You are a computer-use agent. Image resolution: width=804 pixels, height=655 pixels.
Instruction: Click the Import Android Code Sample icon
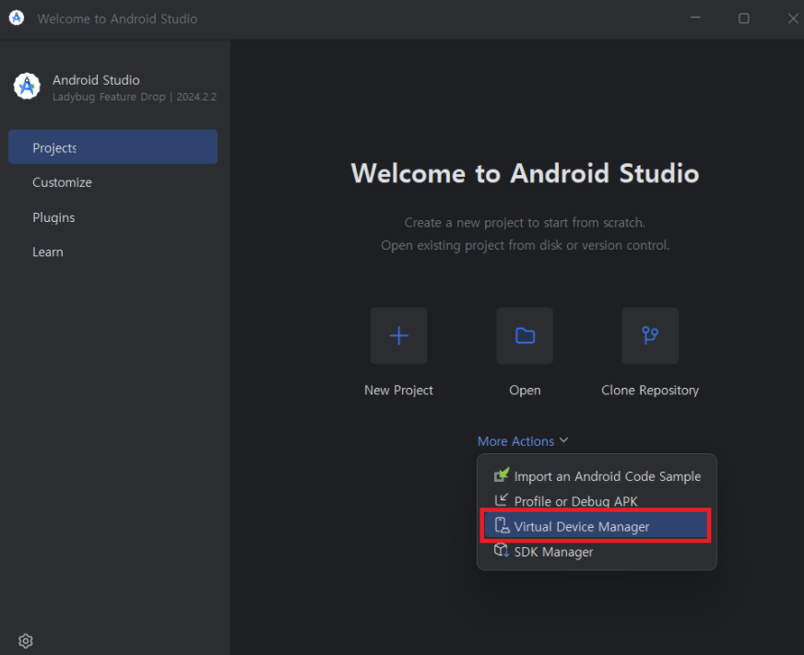[502, 475]
